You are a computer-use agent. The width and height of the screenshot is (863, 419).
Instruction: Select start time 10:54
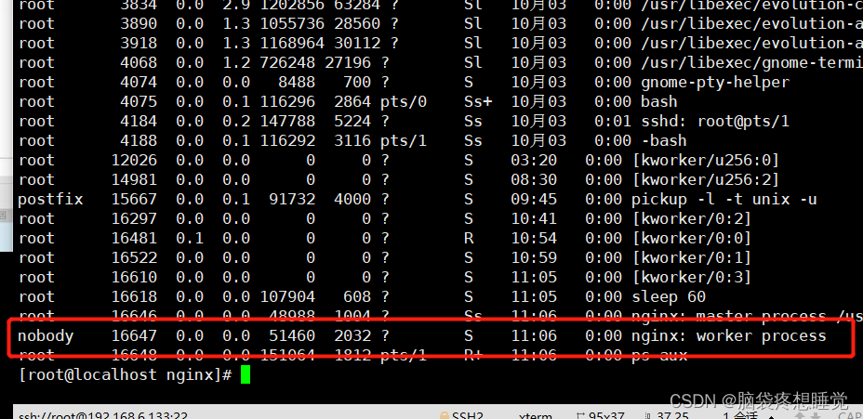(533, 238)
